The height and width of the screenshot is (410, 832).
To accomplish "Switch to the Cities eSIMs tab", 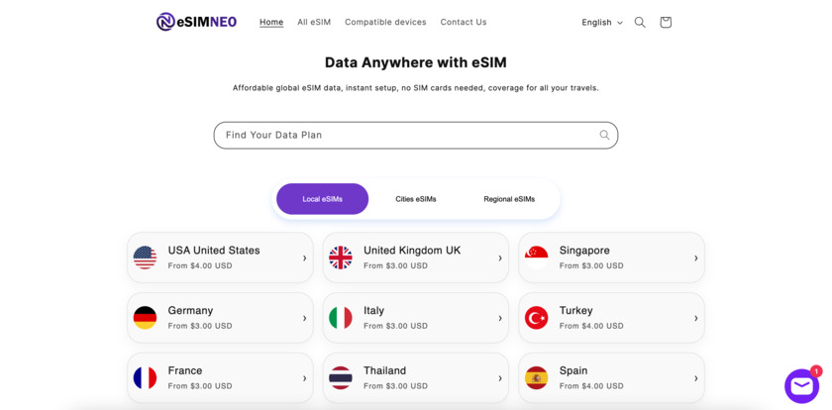I will (x=416, y=199).
